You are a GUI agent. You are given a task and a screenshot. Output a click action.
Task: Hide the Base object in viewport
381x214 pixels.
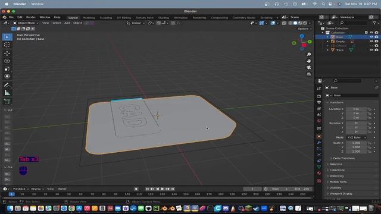click(x=371, y=37)
